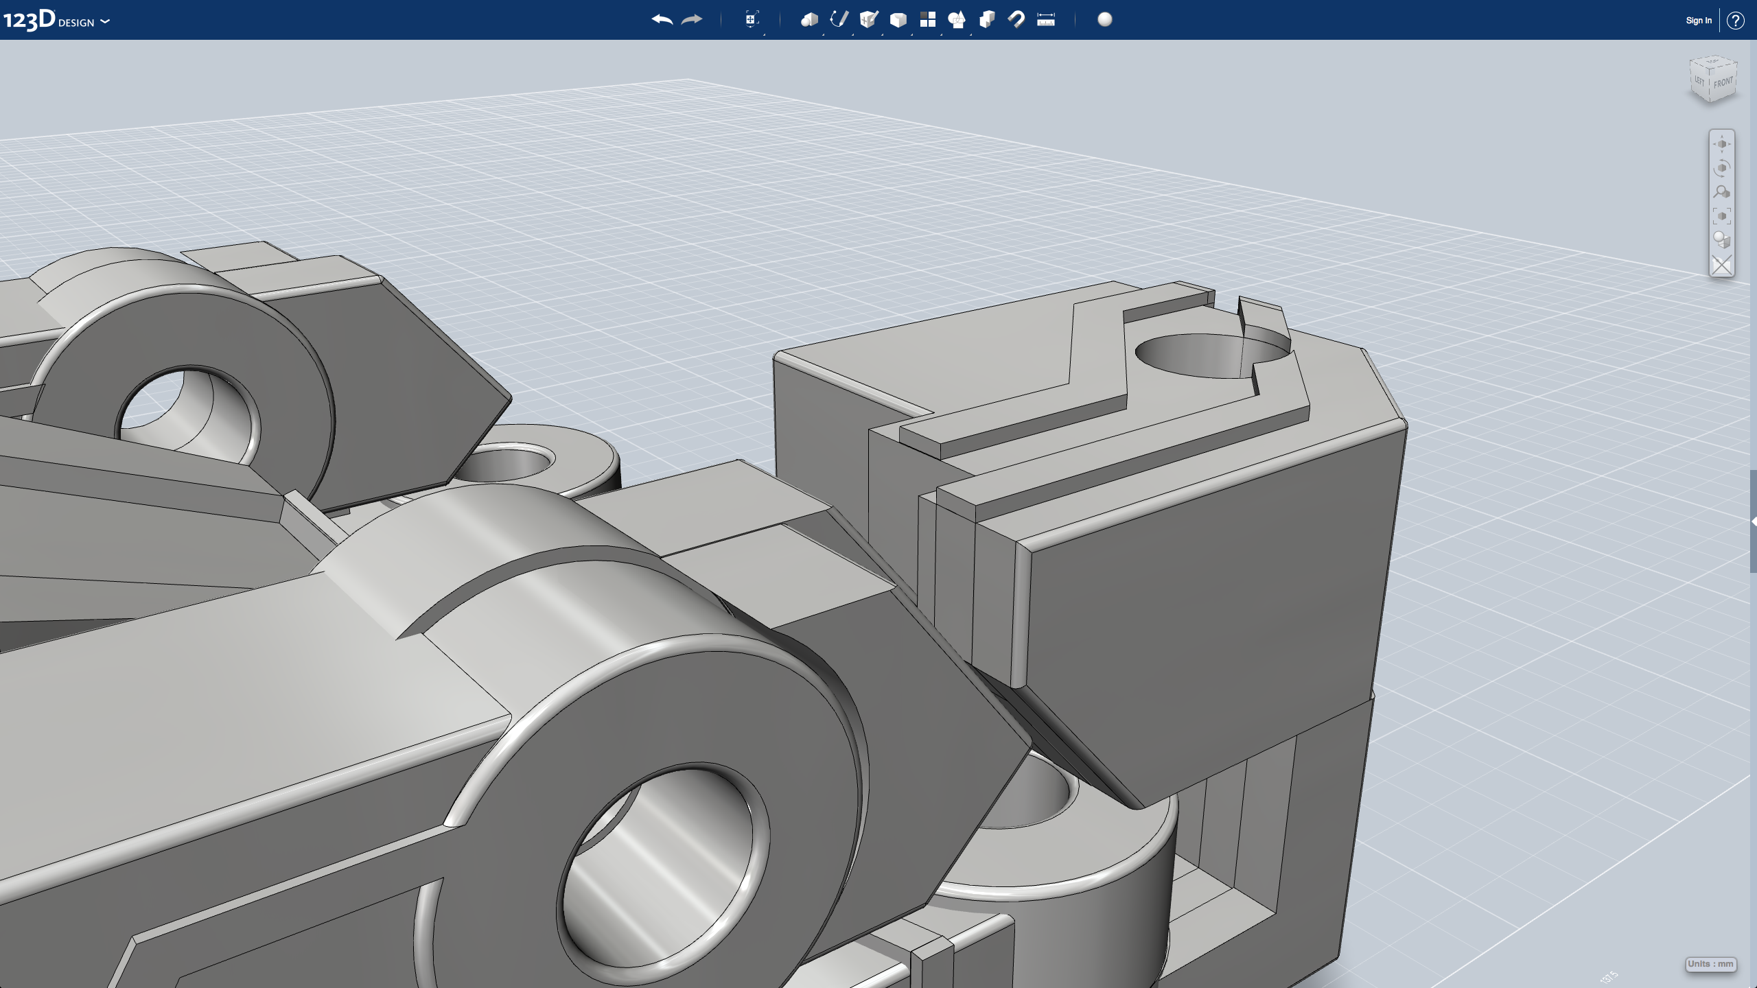The width and height of the screenshot is (1757, 988).
Task: Click FRONT face on view cube
Action: pos(1723,84)
